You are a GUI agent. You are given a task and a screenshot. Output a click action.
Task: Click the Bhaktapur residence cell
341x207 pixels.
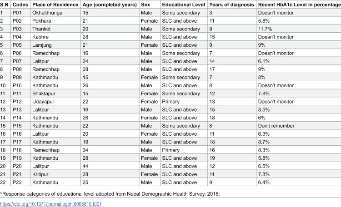44,94
